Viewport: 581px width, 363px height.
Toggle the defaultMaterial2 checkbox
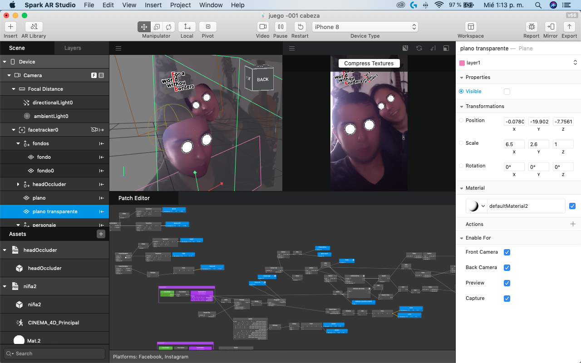pyautogui.click(x=572, y=206)
